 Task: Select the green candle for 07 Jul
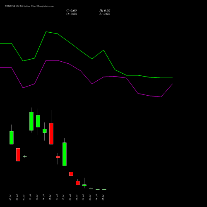click(x=12, y=138)
